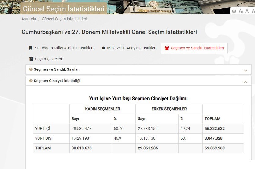Click the ERKEK SEÇMENLER column header
255x169 pixels.
point(169,109)
